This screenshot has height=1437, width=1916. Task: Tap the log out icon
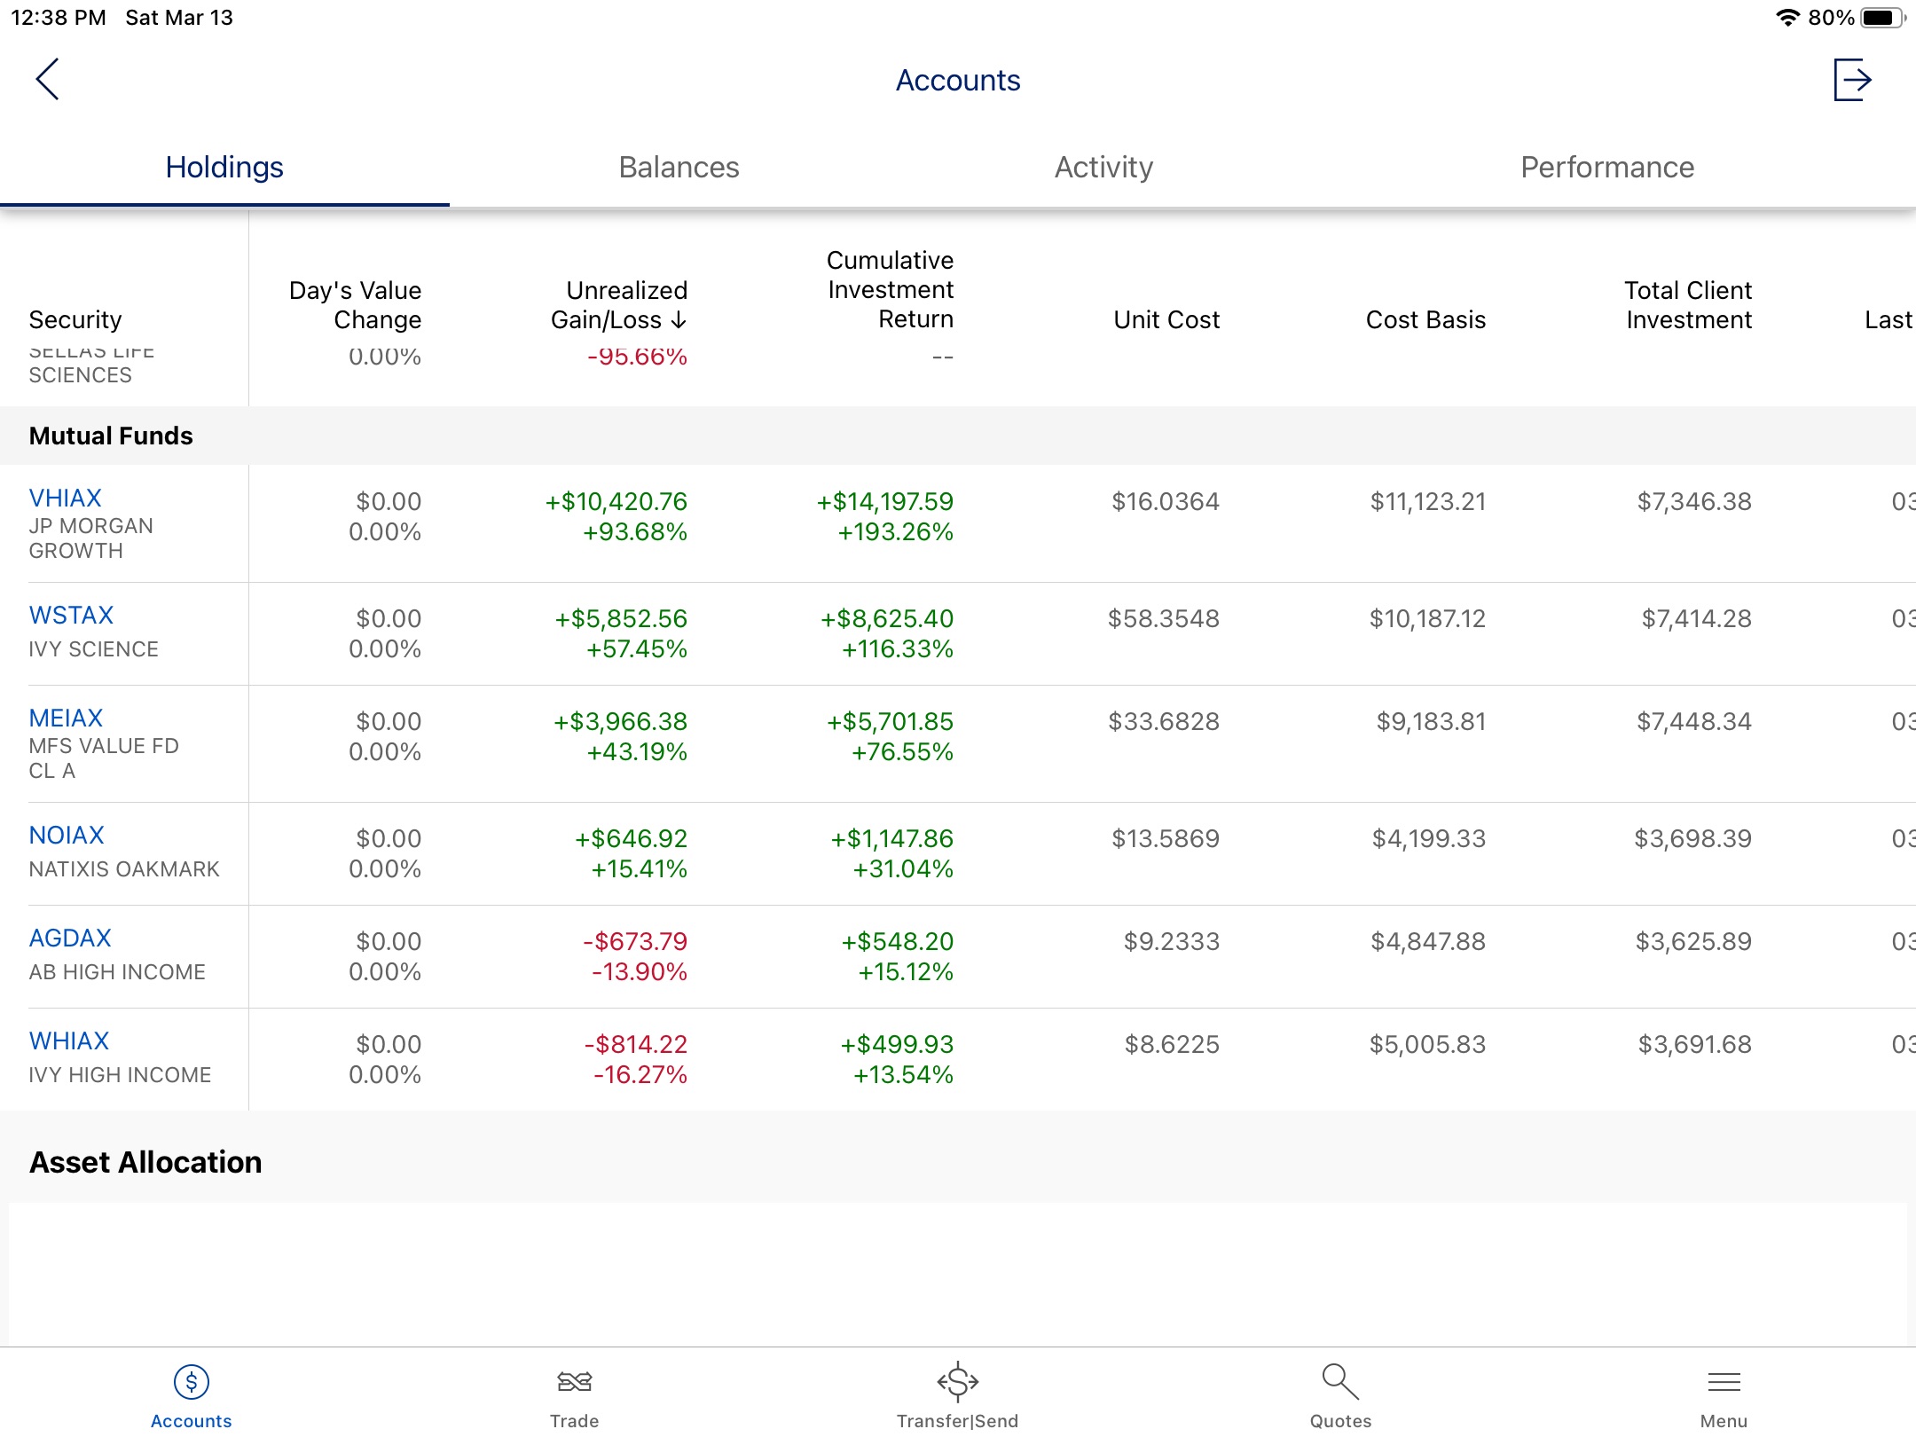pyautogui.click(x=1852, y=80)
